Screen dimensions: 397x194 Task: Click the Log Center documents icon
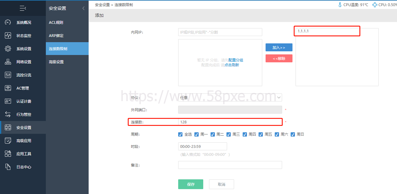coord(8,167)
